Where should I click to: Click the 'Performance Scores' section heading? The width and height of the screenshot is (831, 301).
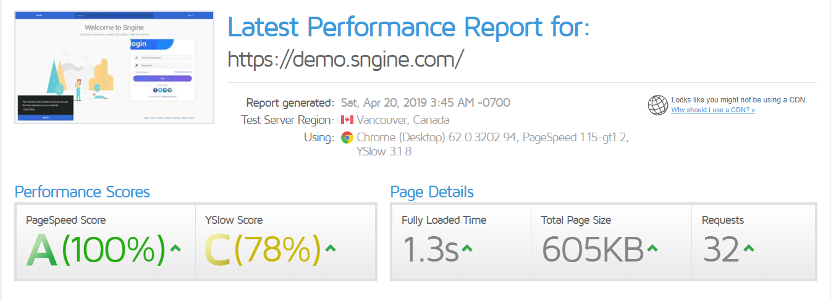tap(82, 192)
